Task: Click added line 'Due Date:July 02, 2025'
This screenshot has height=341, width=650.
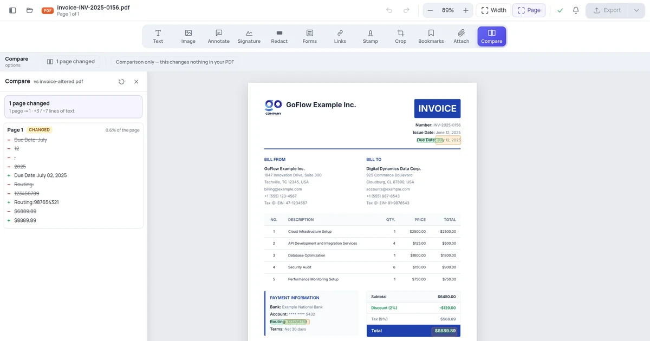Action: (x=41, y=175)
